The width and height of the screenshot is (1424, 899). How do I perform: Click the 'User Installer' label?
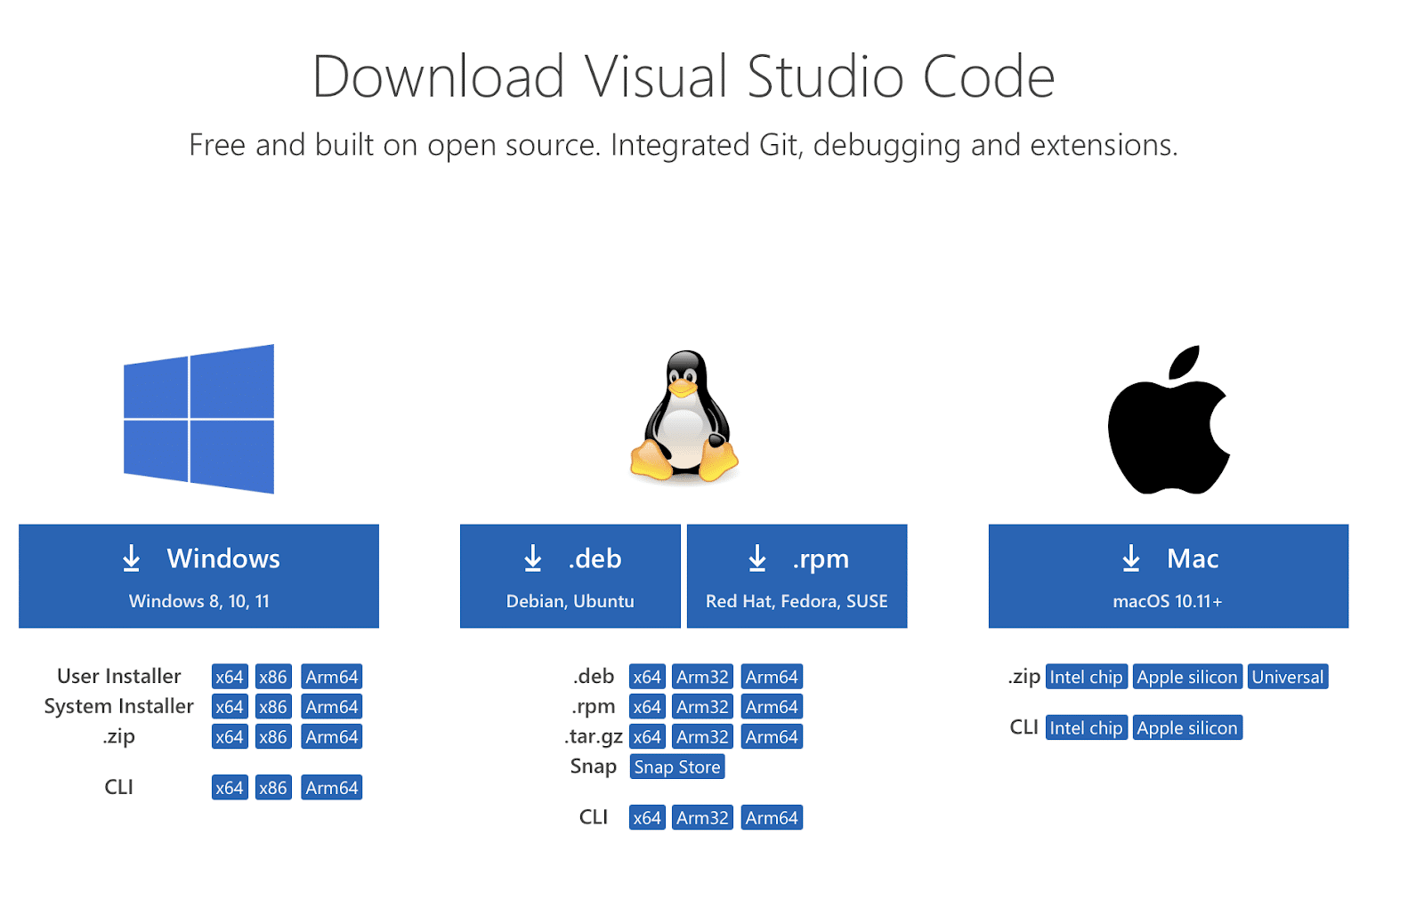tap(119, 677)
